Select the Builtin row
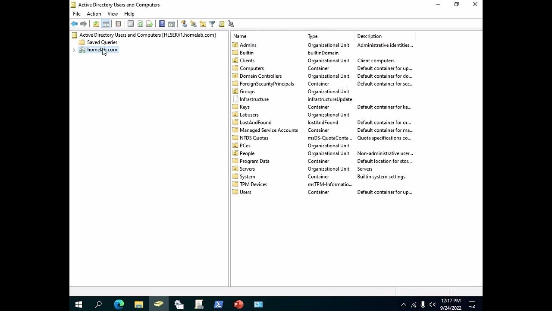 pyautogui.click(x=247, y=53)
